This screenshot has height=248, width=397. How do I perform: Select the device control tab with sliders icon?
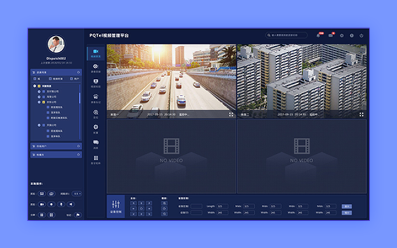click(x=116, y=207)
